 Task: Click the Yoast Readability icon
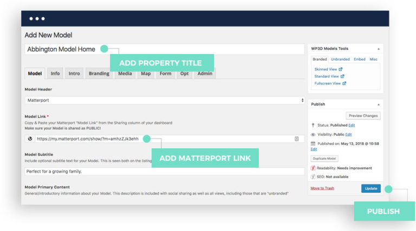coord(313,168)
